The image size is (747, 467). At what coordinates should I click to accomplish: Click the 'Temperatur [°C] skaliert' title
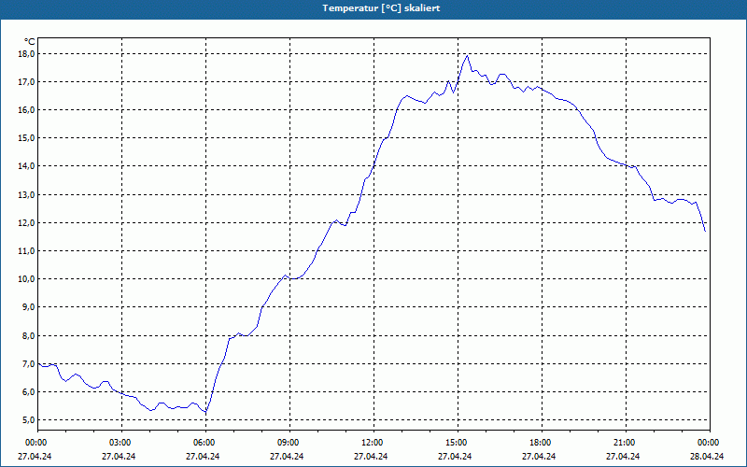point(381,8)
